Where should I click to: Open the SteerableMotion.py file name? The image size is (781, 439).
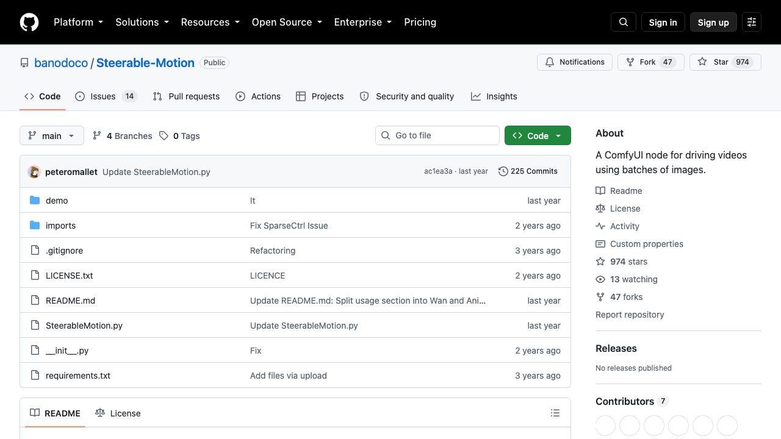point(84,326)
